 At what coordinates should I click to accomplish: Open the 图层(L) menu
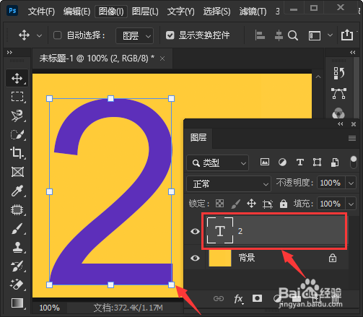click(x=145, y=12)
